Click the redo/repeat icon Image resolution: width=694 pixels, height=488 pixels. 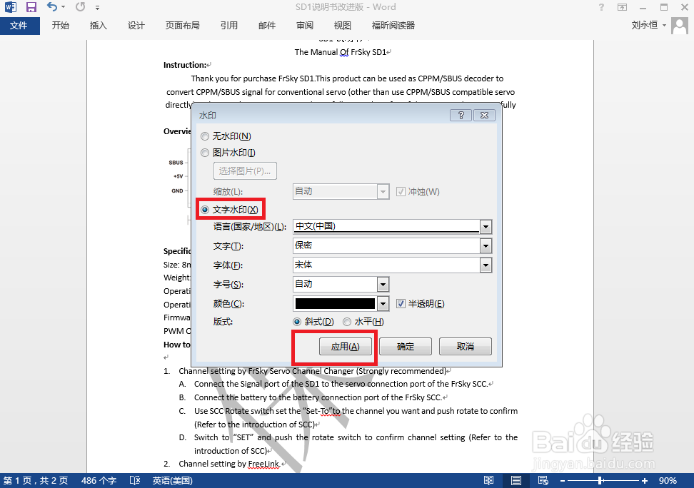click(80, 7)
